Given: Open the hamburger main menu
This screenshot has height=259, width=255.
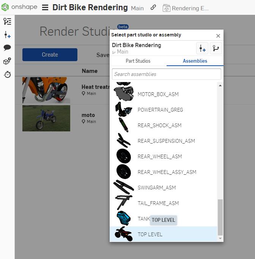Looking at the screenshot, I should pos(45,8).
